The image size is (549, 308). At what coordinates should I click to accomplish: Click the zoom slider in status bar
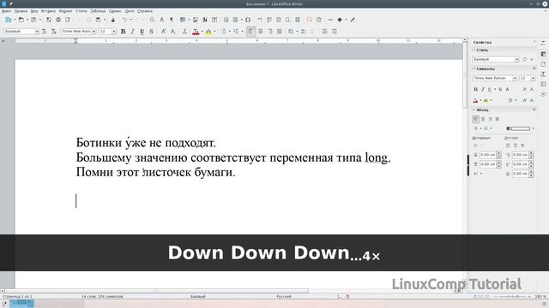513,297
